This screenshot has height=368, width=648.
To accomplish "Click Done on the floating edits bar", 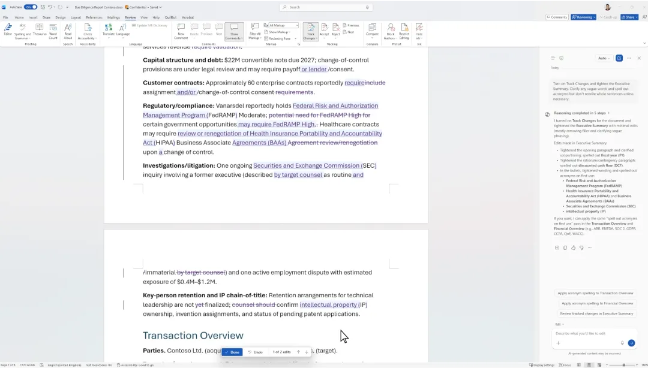I will [x=232, y=352].
